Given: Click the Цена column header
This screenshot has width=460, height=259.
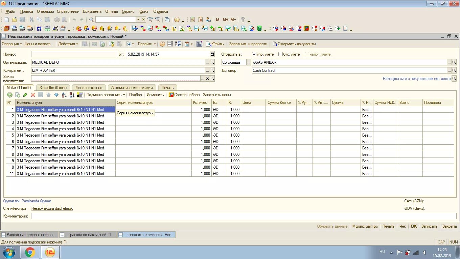Looking at the screenshot, I should [x=253, y=103].
